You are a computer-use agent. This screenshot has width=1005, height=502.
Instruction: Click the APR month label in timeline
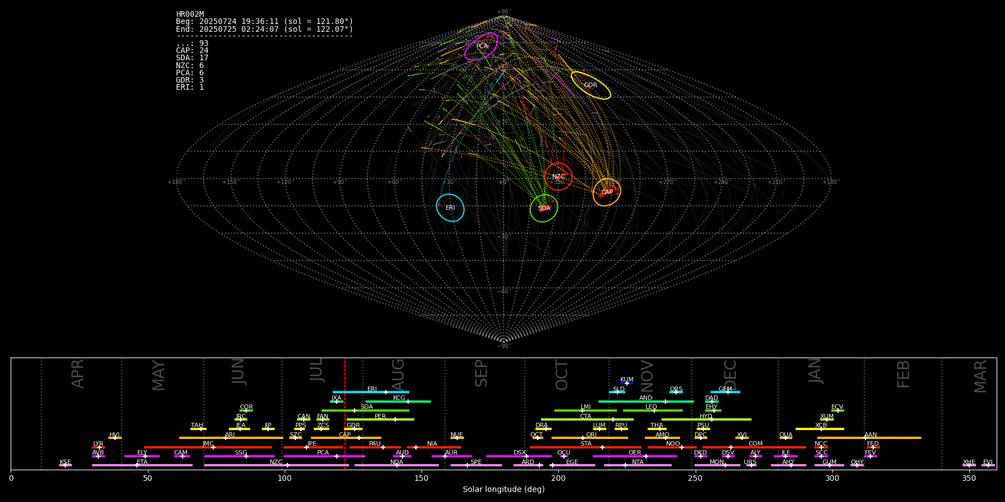tap(78, 374)
